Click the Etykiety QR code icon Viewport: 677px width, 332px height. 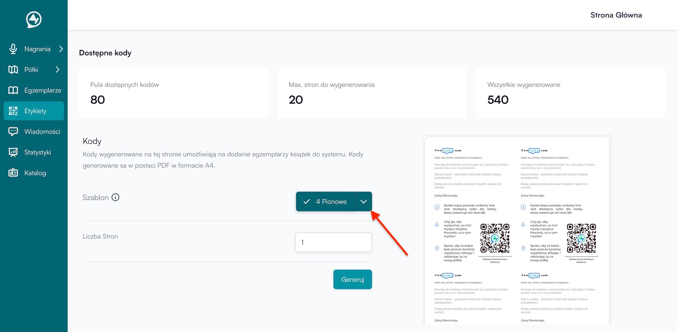point(13,111)
